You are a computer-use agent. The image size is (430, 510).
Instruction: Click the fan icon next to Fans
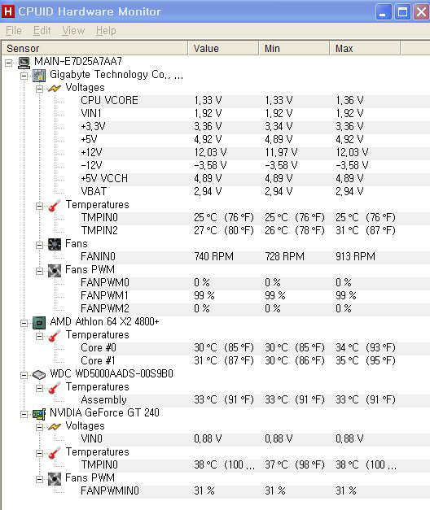click(55, 244)
